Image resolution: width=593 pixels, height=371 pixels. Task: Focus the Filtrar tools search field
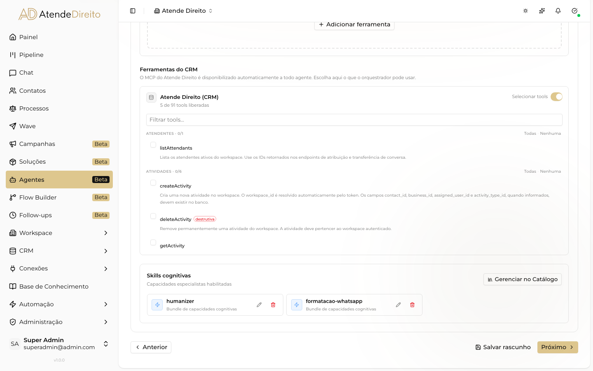pyautogui.click(x=354, y=120)
